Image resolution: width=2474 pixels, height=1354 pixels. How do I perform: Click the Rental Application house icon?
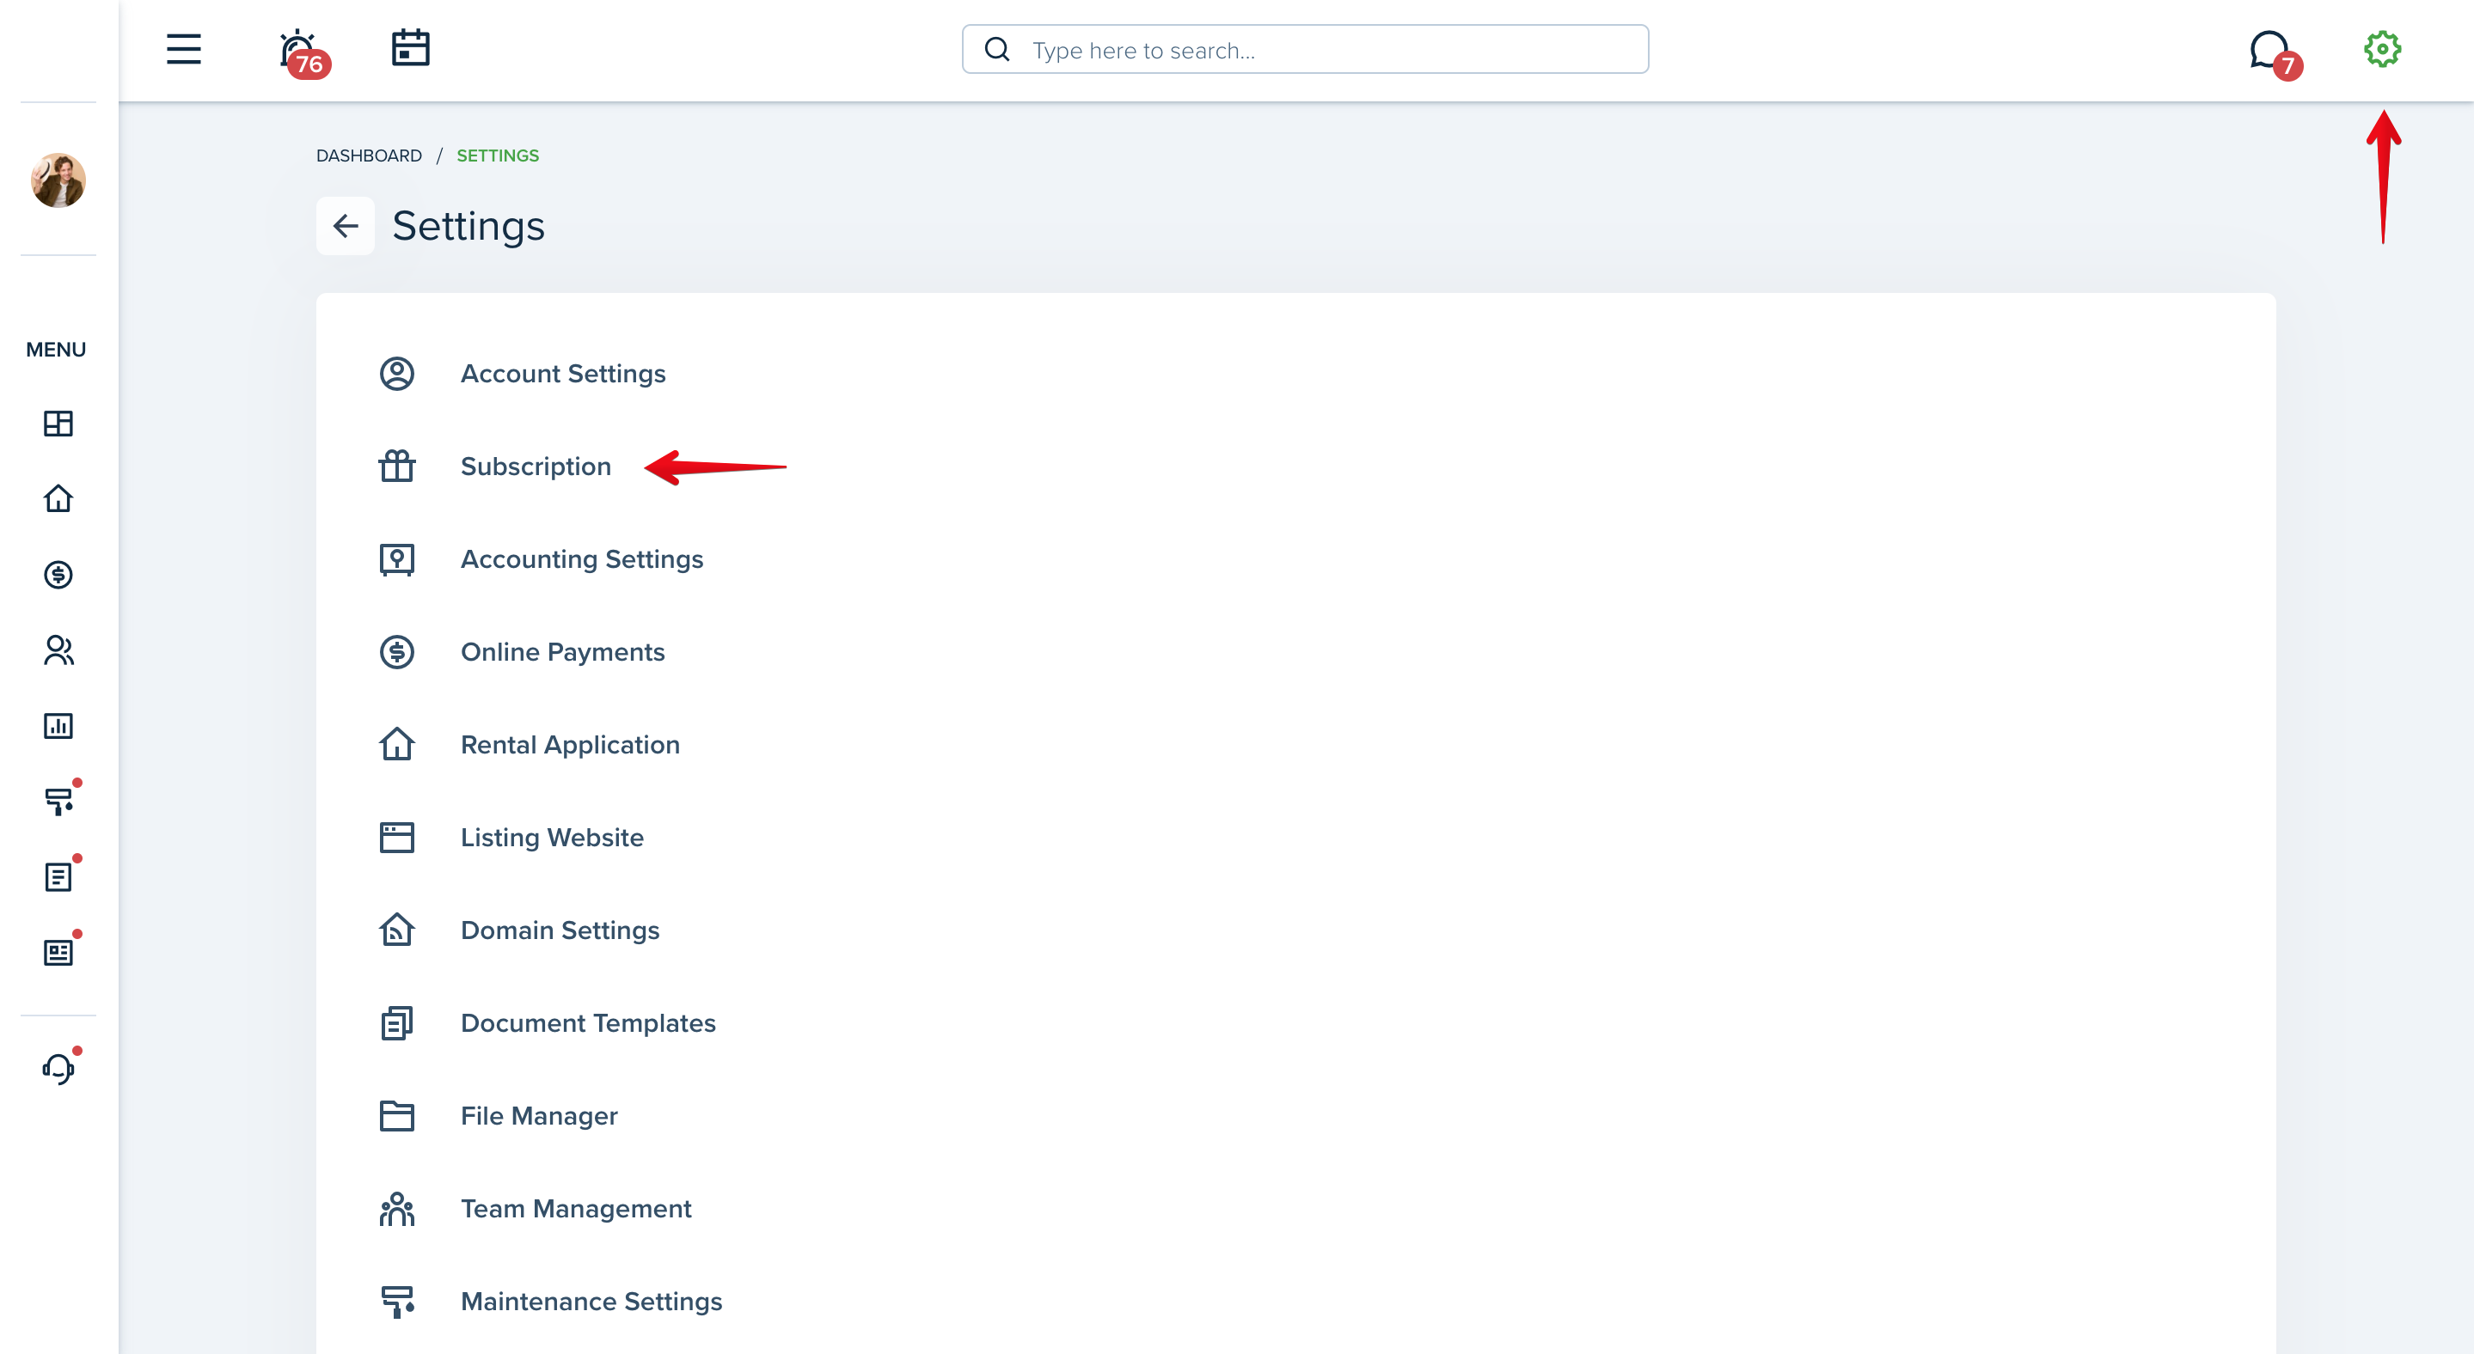(396, 745)
